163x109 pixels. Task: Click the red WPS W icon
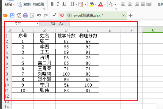pyautogui.click(x=62, y=16)
